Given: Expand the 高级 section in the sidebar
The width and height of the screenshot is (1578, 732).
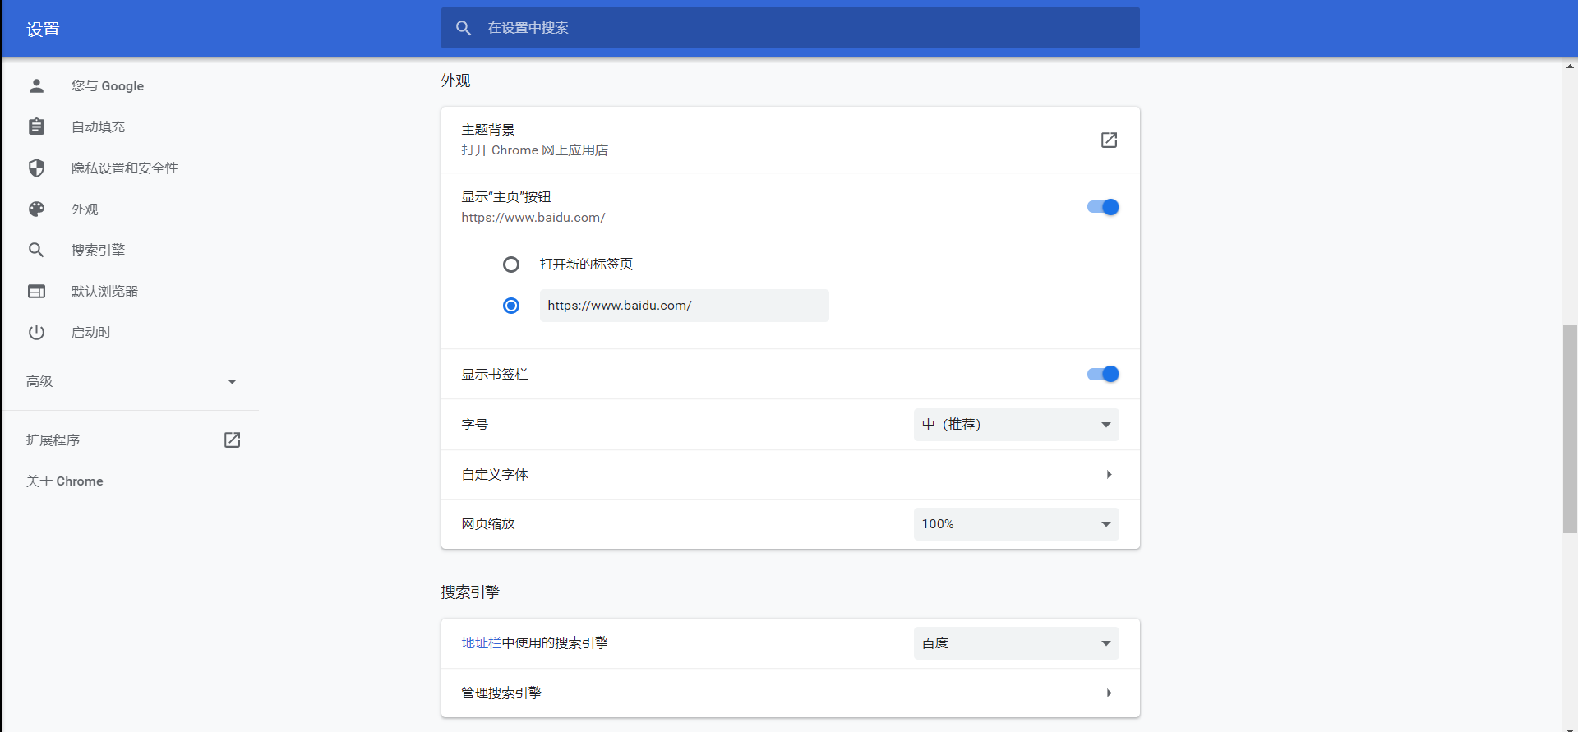Looking at the screenshot, I should click(x=130, y=381).
